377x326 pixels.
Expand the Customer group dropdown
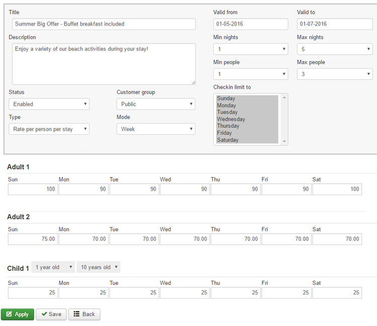156,104
